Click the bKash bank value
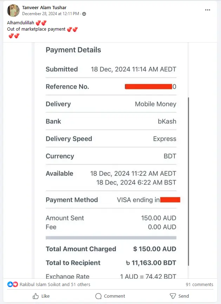 (x=167, y=121)
